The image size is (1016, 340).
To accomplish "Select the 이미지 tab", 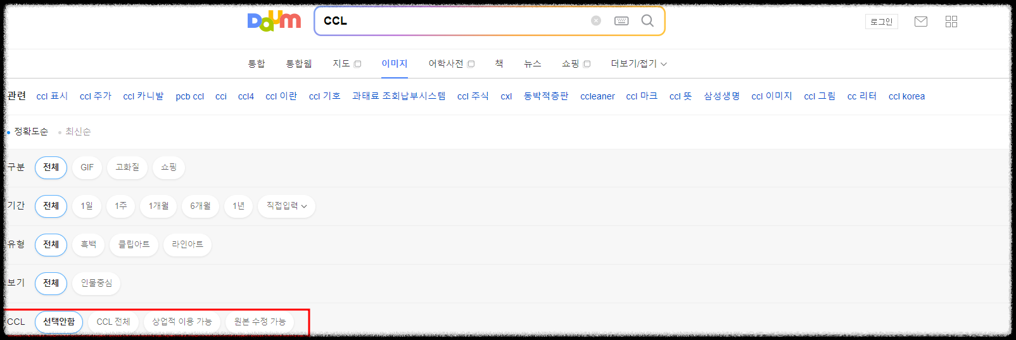I will pyautogui.click(x=394, y=63).
